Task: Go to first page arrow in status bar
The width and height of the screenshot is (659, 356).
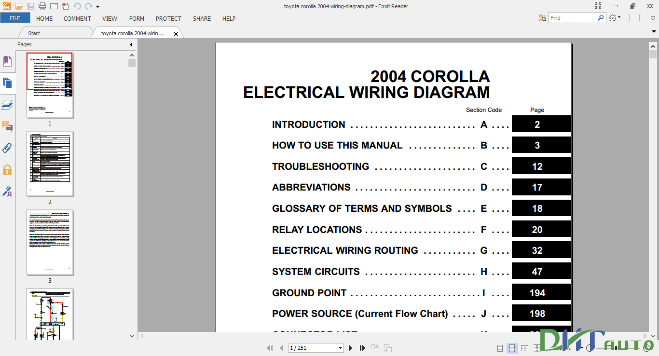Action: click(x=270, y=348)
